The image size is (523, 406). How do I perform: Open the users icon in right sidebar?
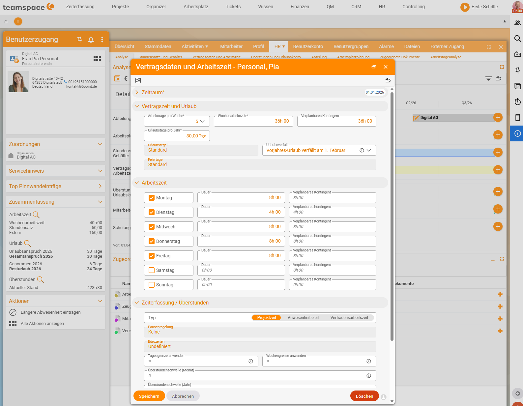point(517,23)
